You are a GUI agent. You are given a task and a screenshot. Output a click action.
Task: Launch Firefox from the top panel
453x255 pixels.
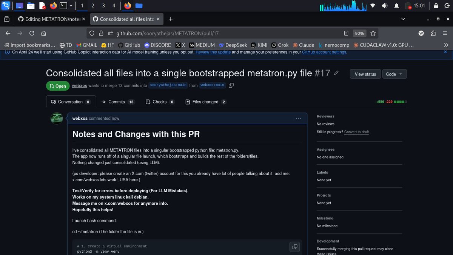(53, 6)
